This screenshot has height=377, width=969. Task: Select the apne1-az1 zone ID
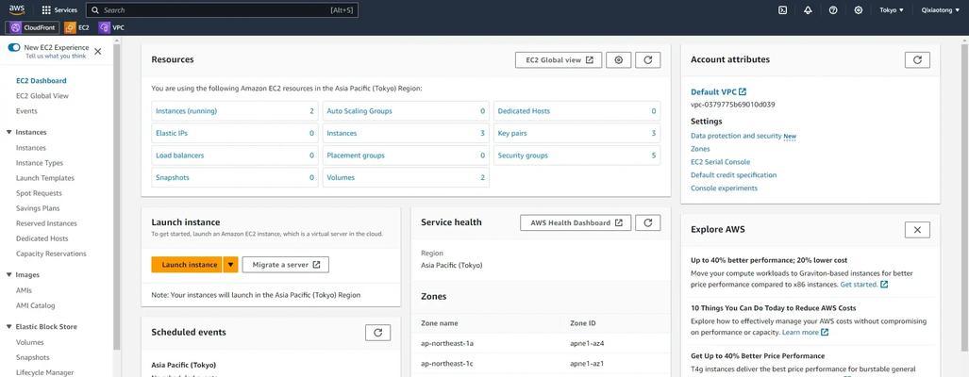coord(587,364)
